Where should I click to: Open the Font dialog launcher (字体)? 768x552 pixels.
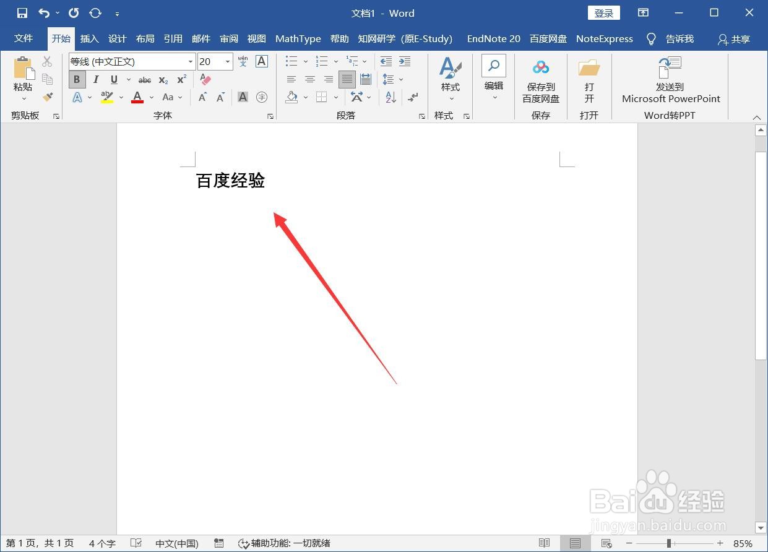(x=270, y=116)
